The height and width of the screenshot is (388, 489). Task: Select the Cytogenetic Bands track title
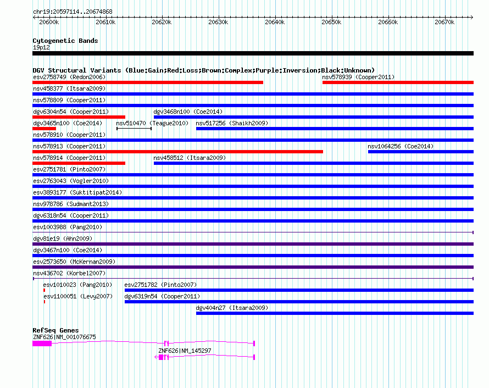tap(65, 41)
